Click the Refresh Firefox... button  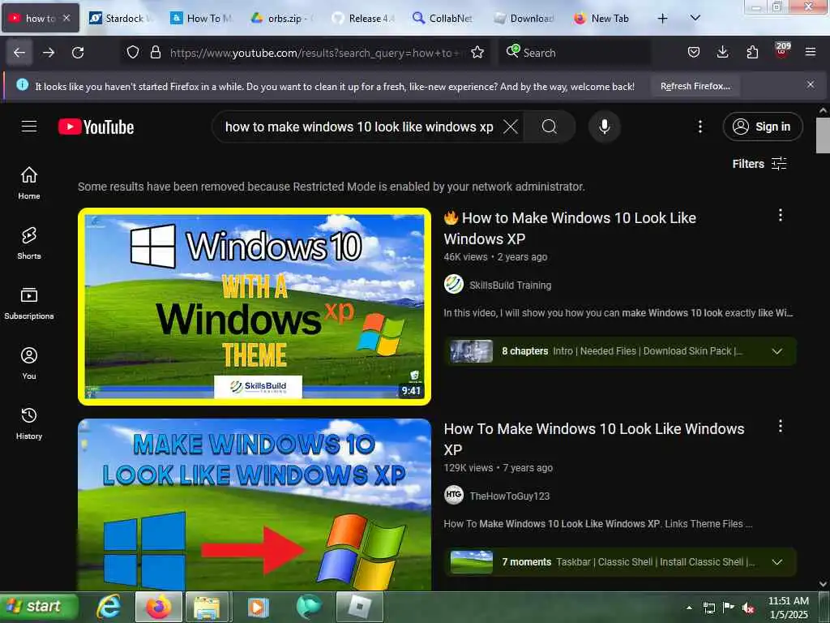click(x=695, y=86)
